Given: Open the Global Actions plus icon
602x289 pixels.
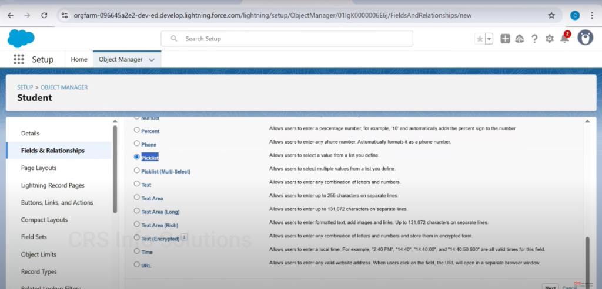Looking at the screenshot, I should pos(505,39).
